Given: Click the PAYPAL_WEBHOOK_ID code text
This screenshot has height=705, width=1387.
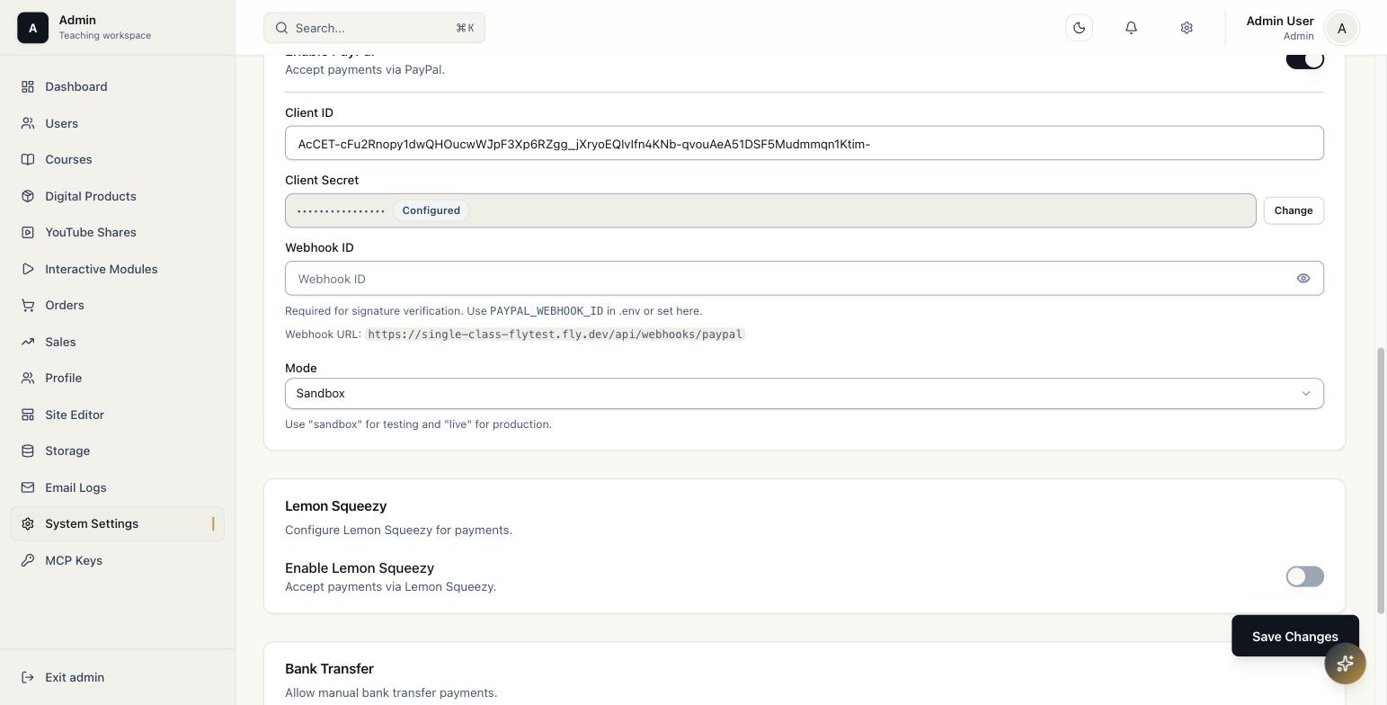Looking at the screenshot, I should tap(547, 311).
